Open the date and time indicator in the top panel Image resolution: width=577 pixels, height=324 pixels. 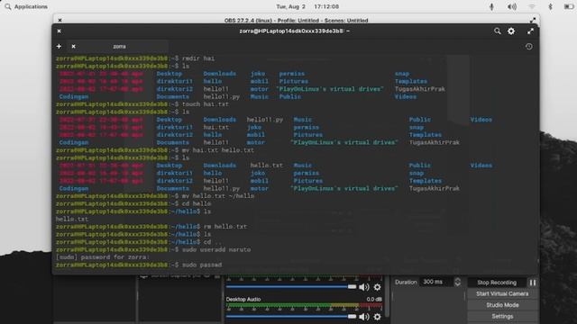[307, 6]
